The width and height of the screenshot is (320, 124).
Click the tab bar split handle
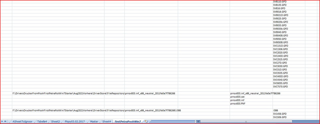pyautogui.click(x=195, y=122)
